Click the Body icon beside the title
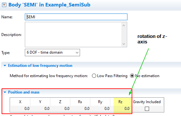This screenshot has height=116, width=181. (4, 5)
